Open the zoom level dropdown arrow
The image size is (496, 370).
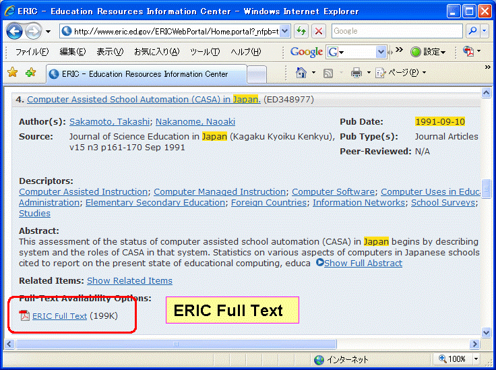[476, 359]
